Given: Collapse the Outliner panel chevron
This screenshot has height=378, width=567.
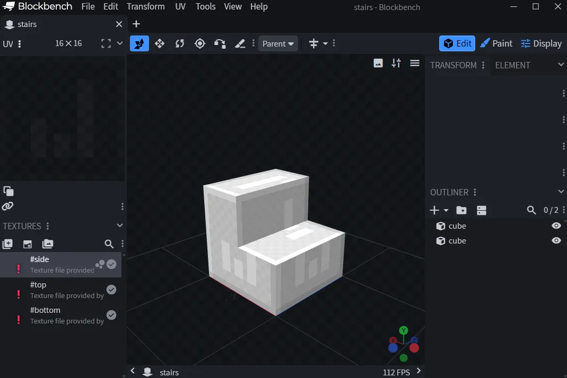Looking at the screenshot, I should click(x=561, y=192).
